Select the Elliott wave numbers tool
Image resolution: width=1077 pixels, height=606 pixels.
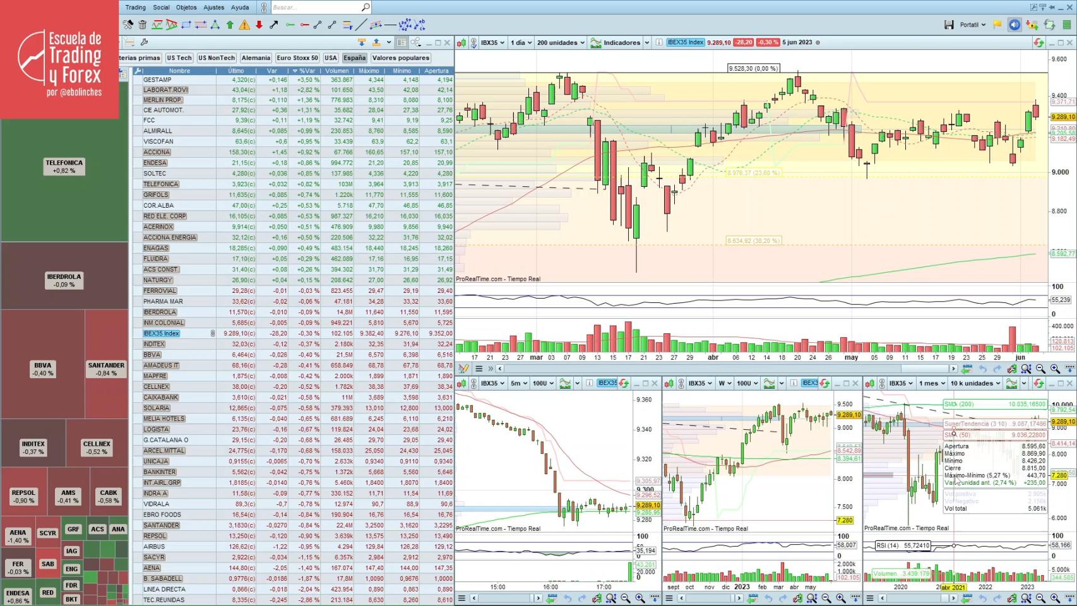point(405,25)
